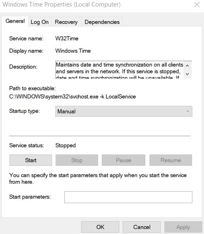Start the Windows Time service

[31, 160]
